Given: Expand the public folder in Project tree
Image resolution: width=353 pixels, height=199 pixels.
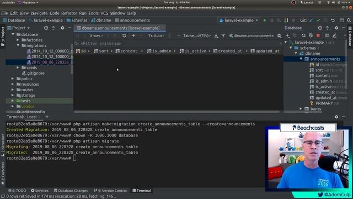Looking at the screenshot, I should pyautogui.click(x=13, y=78).
